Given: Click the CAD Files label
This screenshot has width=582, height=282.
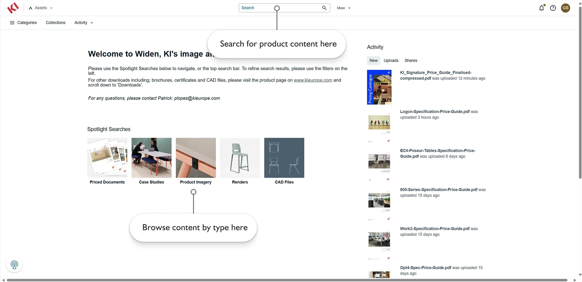Looking at the screenshot, I should [x=284, y=182].
